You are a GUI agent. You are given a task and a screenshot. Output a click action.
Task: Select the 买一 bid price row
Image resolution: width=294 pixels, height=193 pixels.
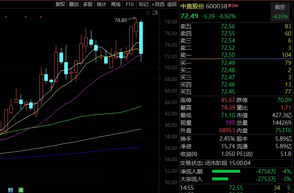[x=235, y=63]
